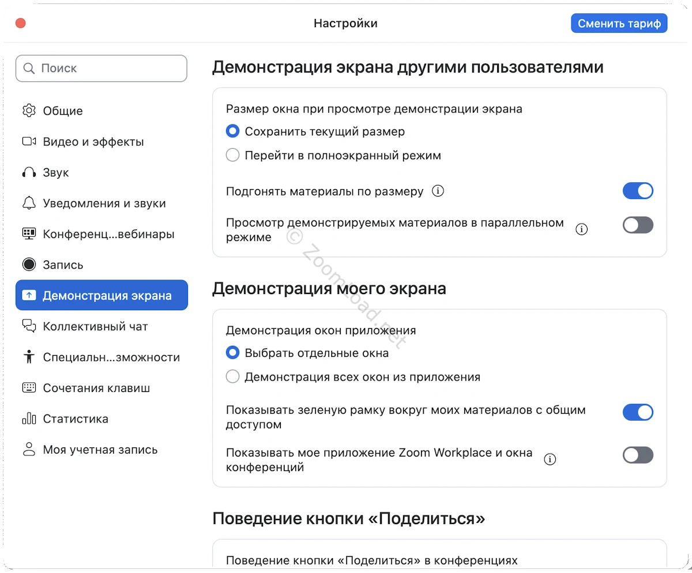Open the Моя учетная запись section
Viewport: 692px width, 573px height.
click(x=100, y=450)
